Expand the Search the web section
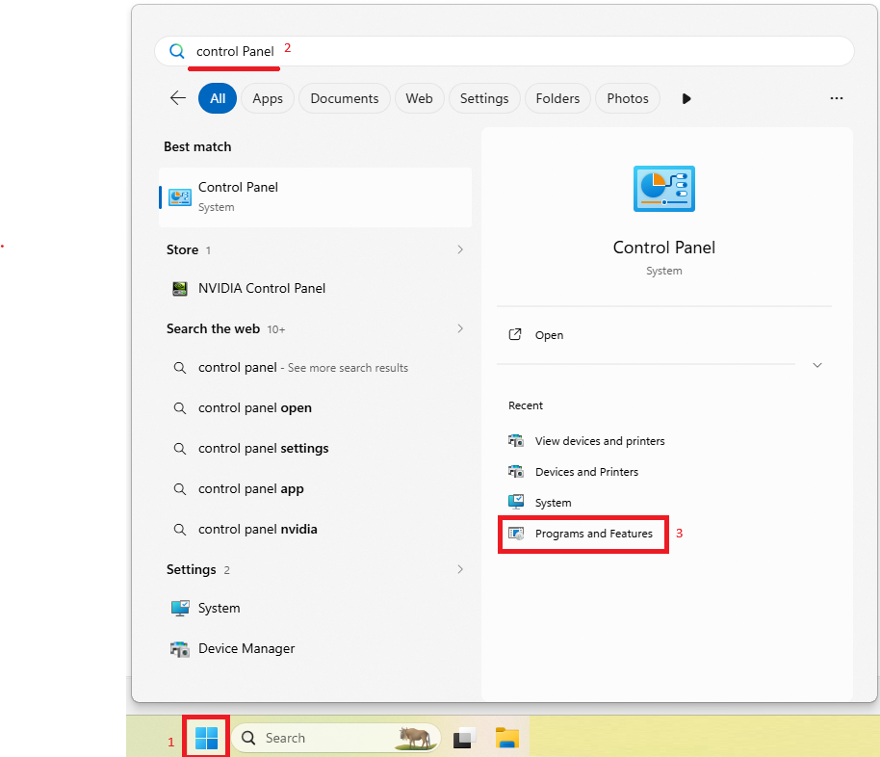880x757 pixels. click(x=460, y=328)
